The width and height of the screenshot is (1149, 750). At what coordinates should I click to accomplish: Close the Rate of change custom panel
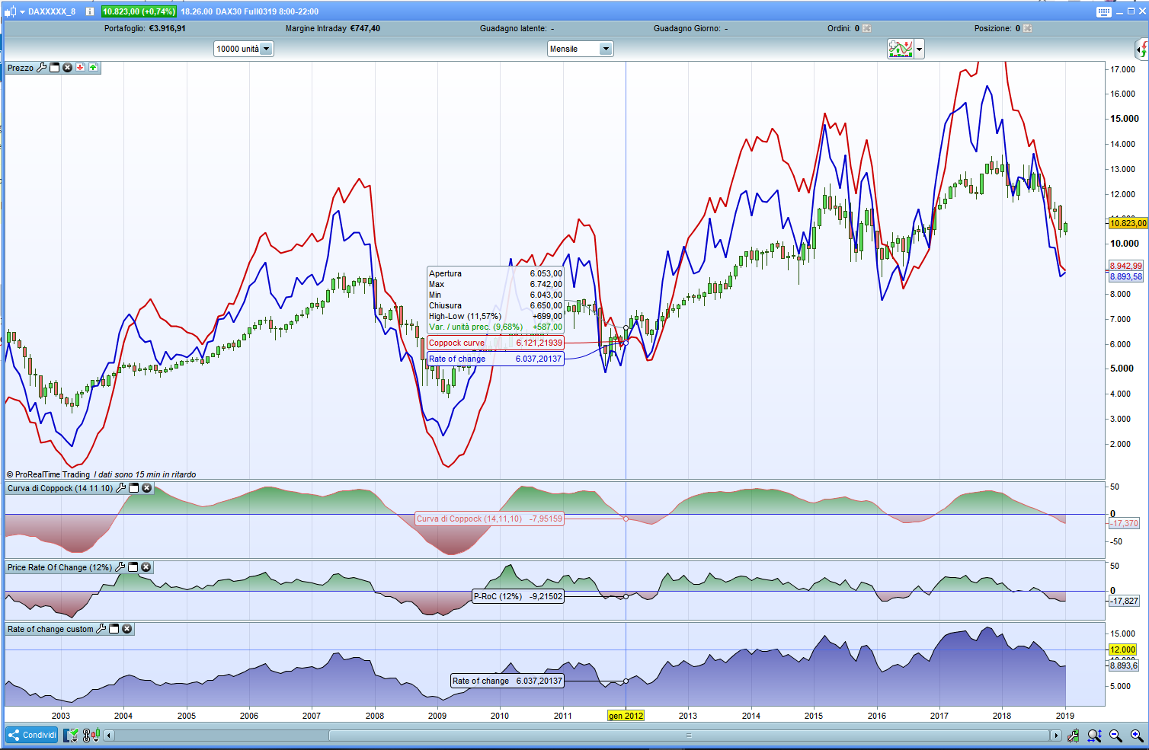[x=127, y=629]
